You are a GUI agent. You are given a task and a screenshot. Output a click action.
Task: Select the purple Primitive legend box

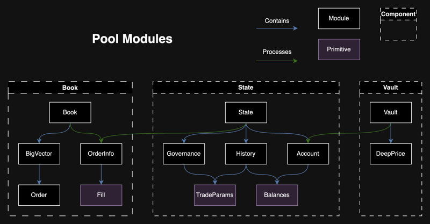(339, 49)
